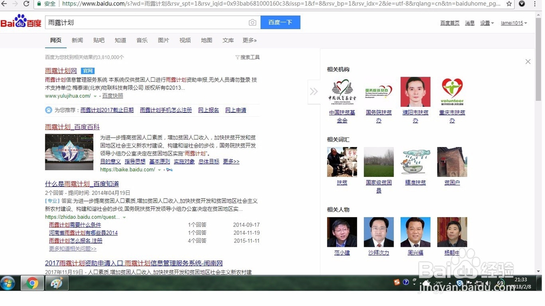This screenshot has width=545, height=306.
Task: Open 总体目标 Baike section link
Action: click(x=209, y=162)
